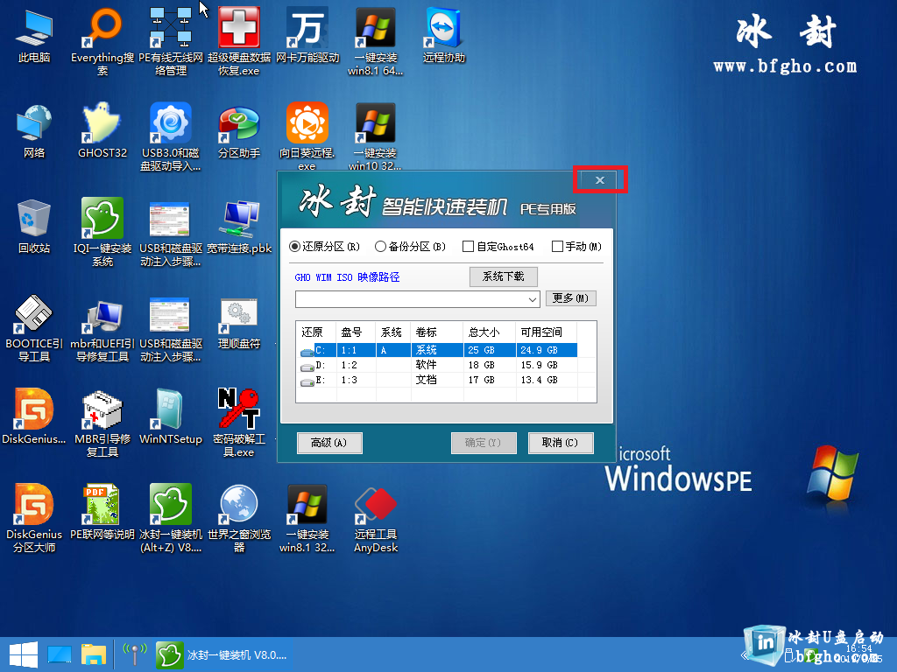Select the D: 软件 partition row
The width and height of the screenshot is (897, 672).
[438, 365]
